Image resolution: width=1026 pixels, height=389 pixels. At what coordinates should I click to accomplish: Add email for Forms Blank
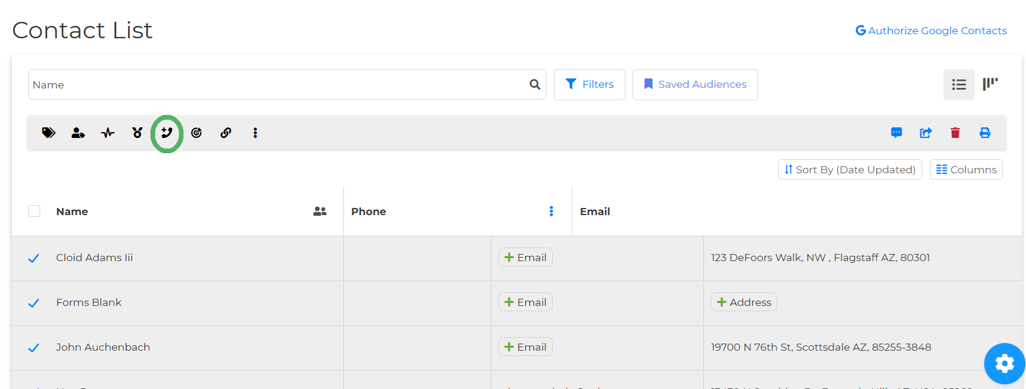525,302
